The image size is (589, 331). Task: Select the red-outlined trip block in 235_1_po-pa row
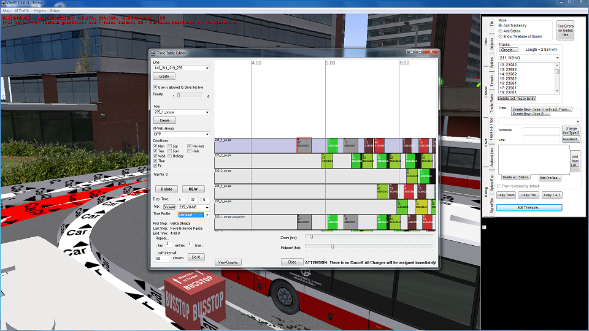[304, 145]
